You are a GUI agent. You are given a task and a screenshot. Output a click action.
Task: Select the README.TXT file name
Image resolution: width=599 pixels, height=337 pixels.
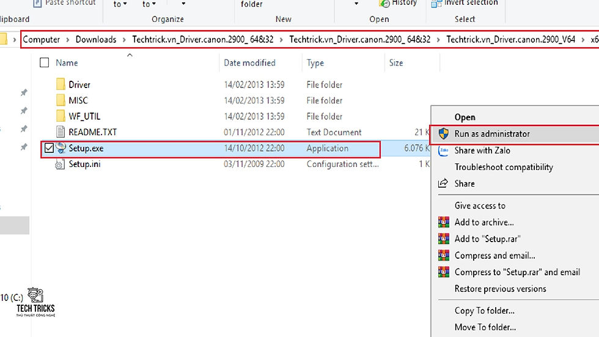click(93, 132)
